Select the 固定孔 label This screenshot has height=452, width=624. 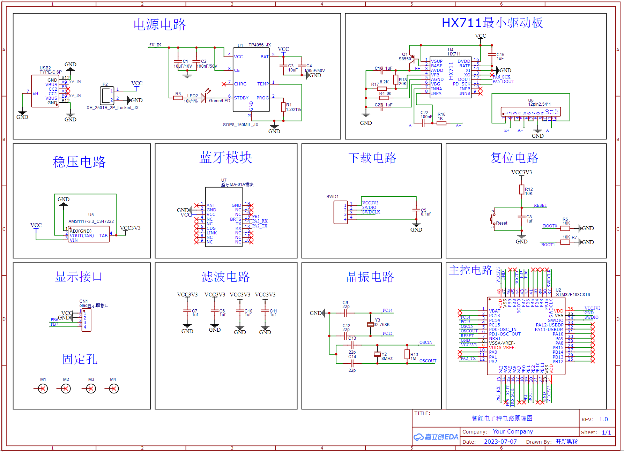[80, 359]
